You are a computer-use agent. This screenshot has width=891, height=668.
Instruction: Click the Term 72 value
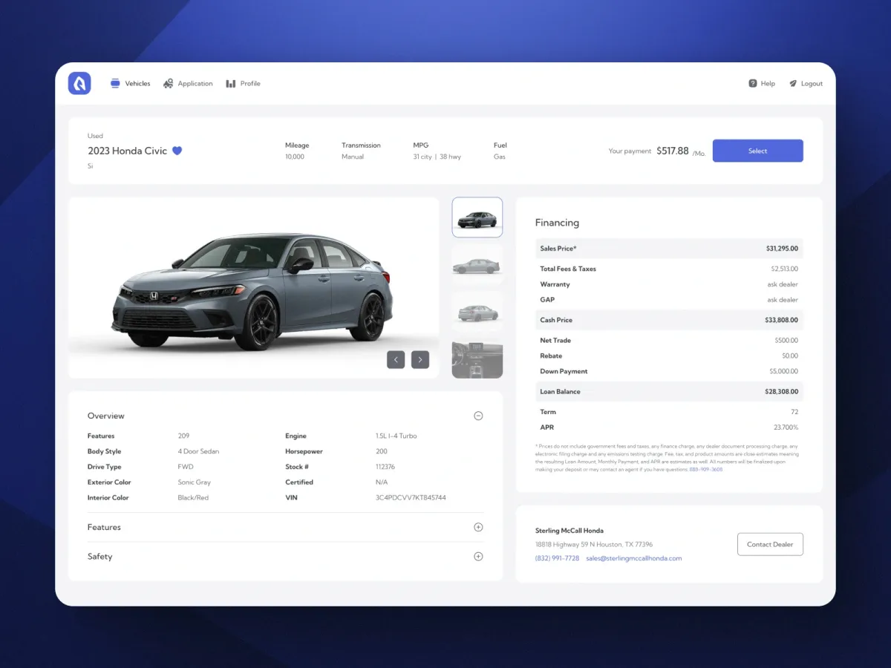click(794, 411)
